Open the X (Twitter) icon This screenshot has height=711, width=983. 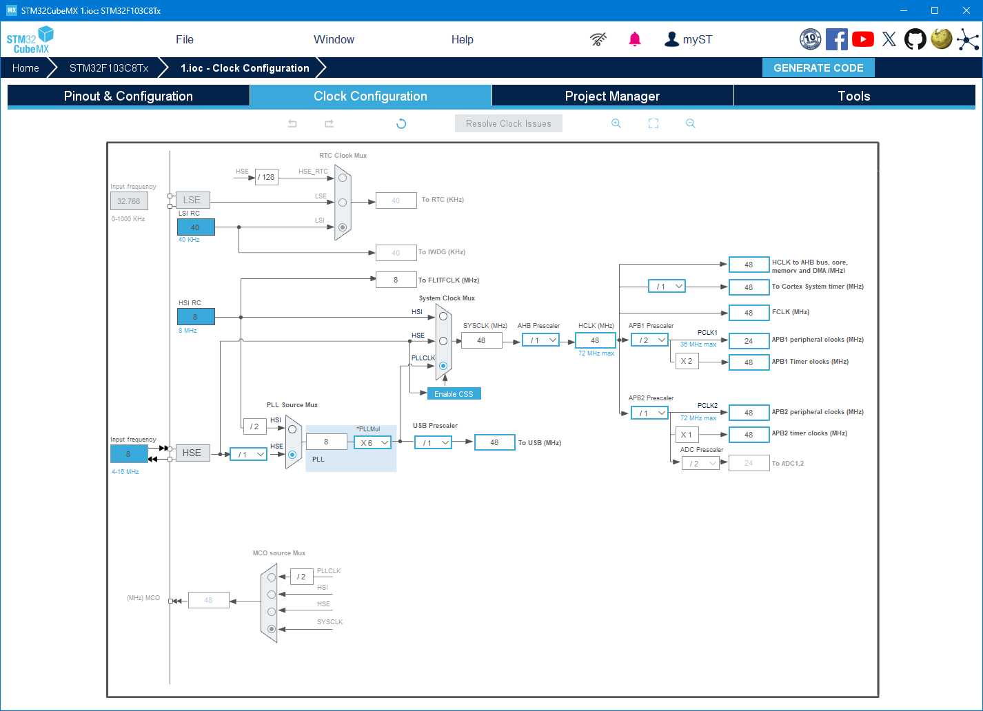[x=889, y=39]
